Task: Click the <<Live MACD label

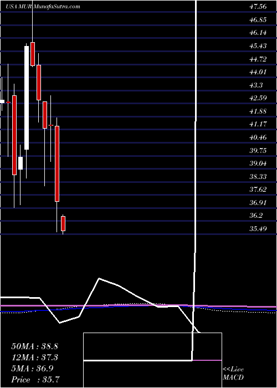Action: 233,374
